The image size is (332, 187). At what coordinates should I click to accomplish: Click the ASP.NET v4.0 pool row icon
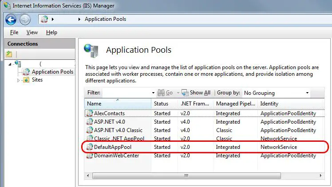(x=90, y=122)
